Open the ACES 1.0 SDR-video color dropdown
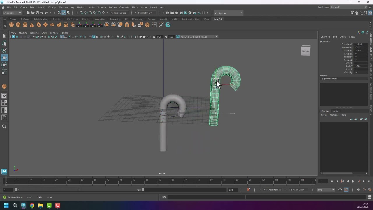Viewport: 373px width, 210px height. (x=199, y=37)
